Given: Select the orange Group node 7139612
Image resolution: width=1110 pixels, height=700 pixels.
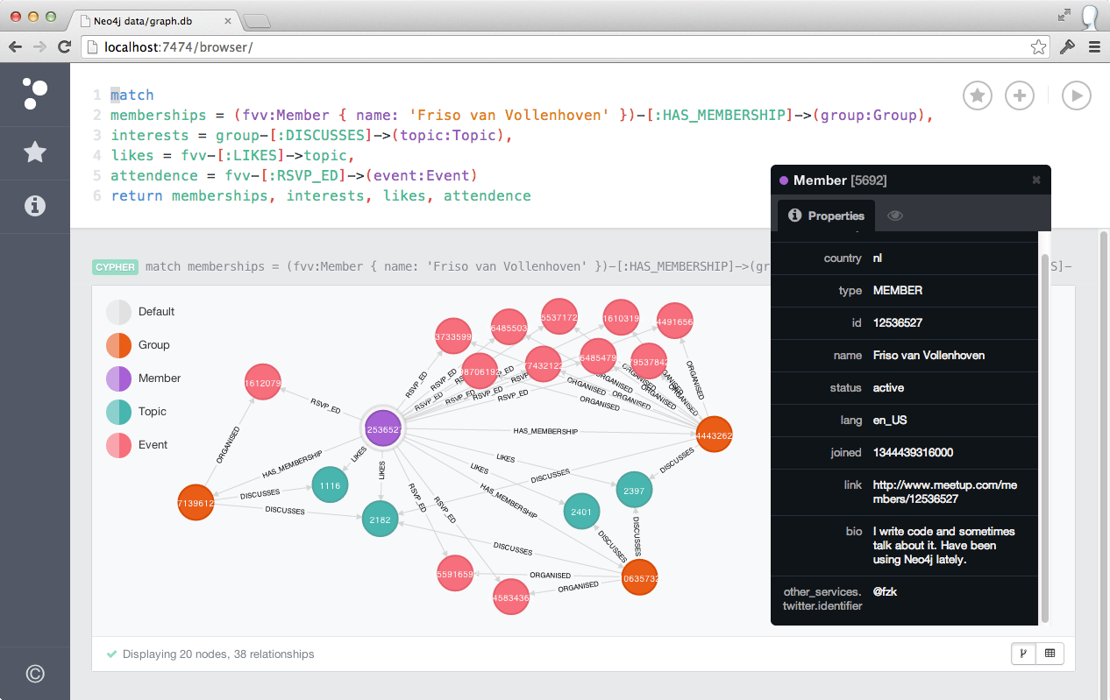Looking at the screenshot, I should [x=196, y=502].
